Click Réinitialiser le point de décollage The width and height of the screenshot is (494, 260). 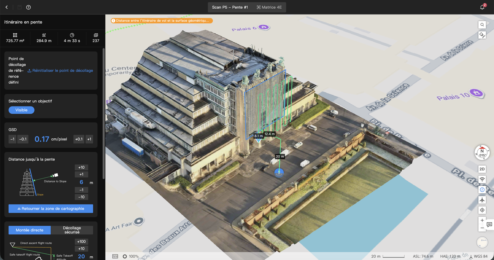coord(60,70)
